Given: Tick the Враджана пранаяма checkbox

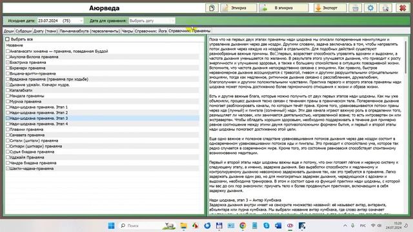Looking at the screenshot, I should 8,79.
